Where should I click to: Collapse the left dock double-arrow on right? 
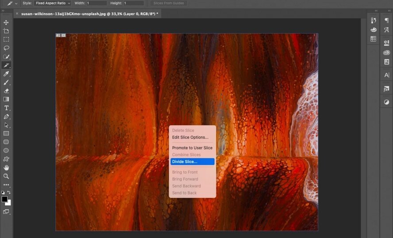(376, 11)
